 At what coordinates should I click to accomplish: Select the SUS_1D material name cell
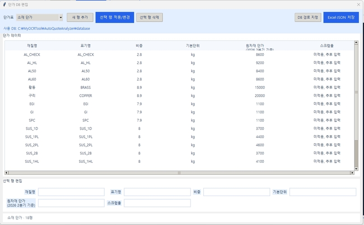coord(32,129)
